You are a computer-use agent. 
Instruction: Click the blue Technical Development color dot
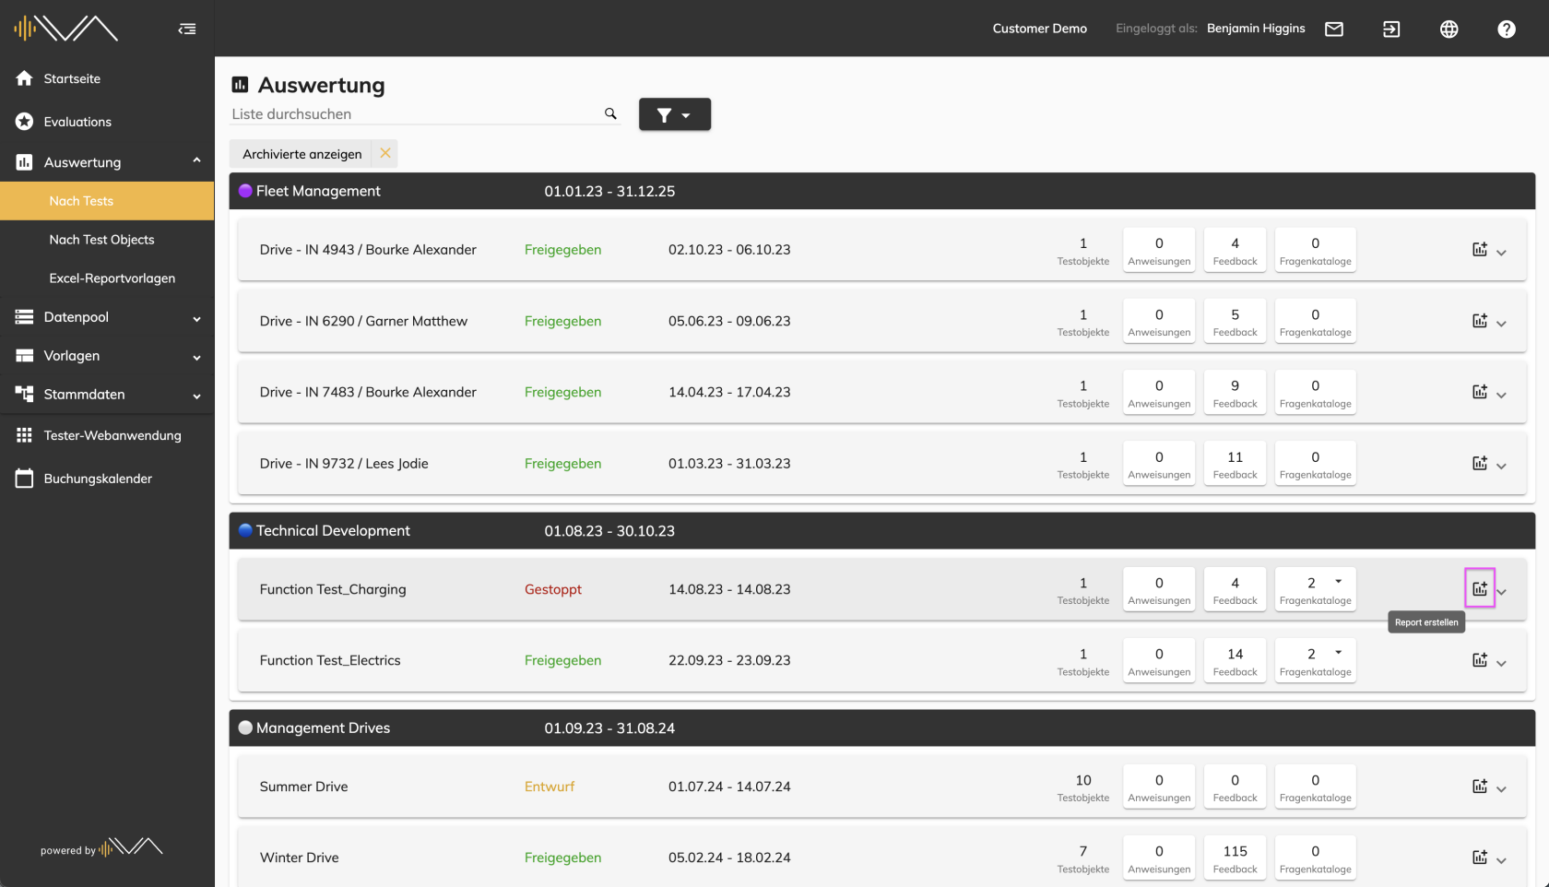coord(245,530)
